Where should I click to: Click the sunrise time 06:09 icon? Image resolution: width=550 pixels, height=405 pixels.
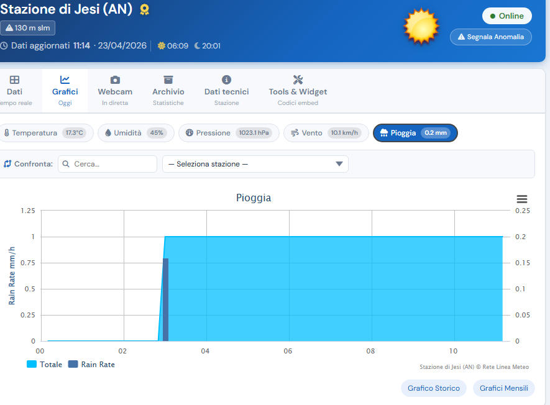162,45
